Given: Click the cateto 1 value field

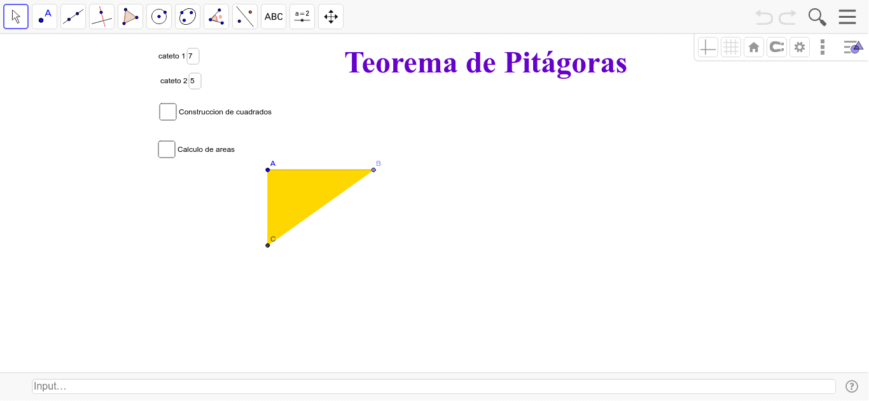Looking at the screenshot, I should point(193,56).
